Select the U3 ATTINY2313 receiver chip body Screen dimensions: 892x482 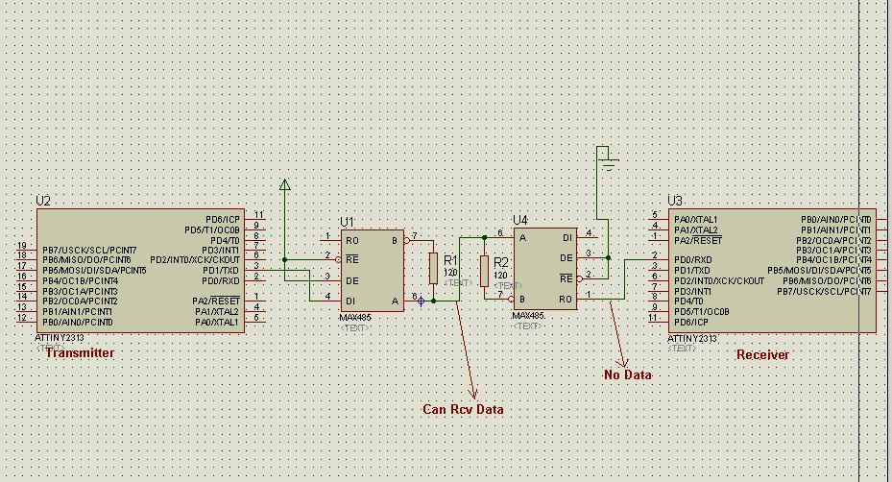tap(772, 271)
